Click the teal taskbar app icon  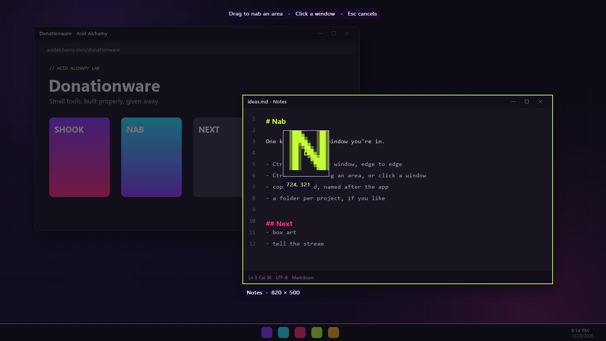tap(283, 332)
